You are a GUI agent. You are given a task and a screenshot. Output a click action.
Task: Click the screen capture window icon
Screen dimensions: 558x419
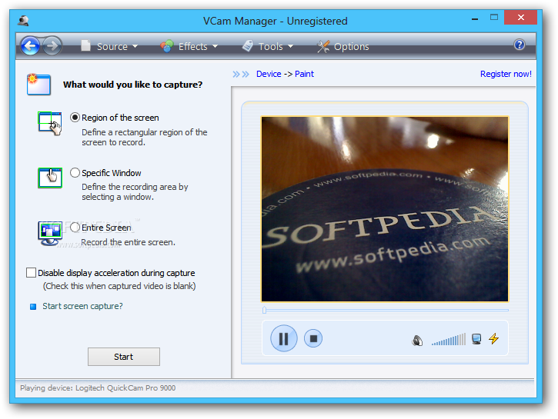click(x=38, y=85)
